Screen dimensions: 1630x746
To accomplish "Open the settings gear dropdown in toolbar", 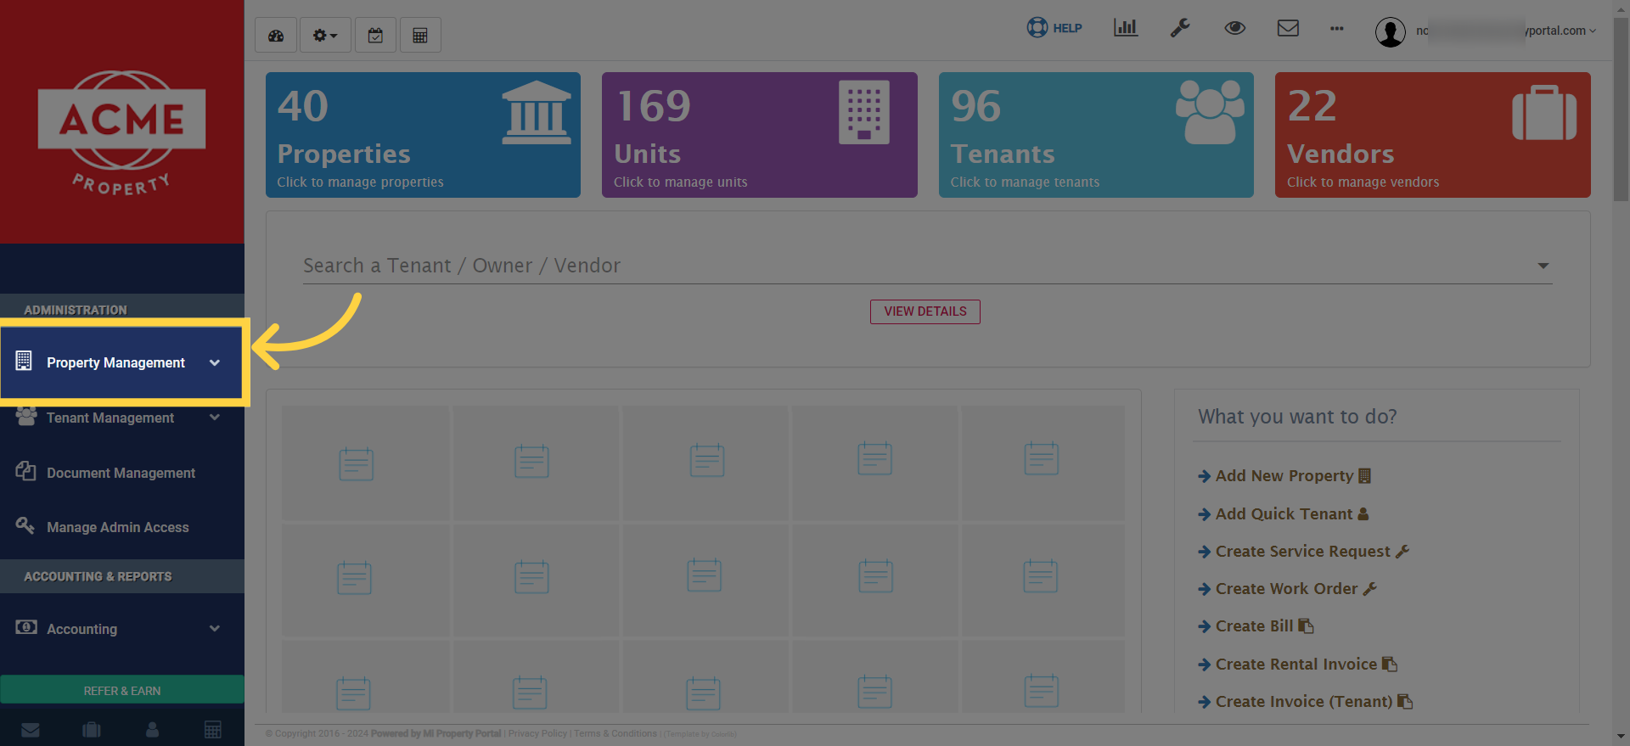I will [325, 36].
